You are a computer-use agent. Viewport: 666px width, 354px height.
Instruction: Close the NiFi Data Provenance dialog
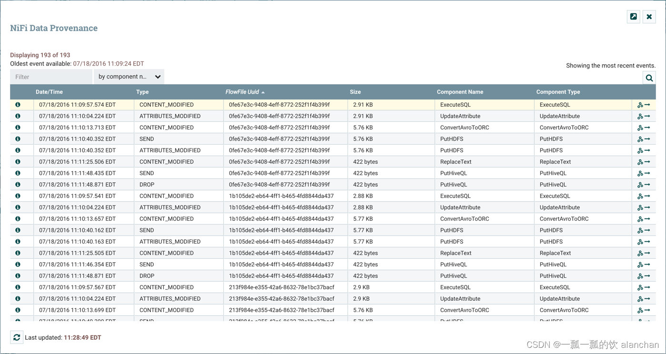(649, 17)
